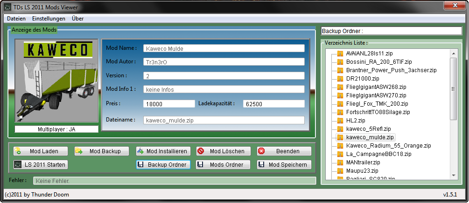Click the Mod Löschen button
The image size is (469, 203).
223,151
